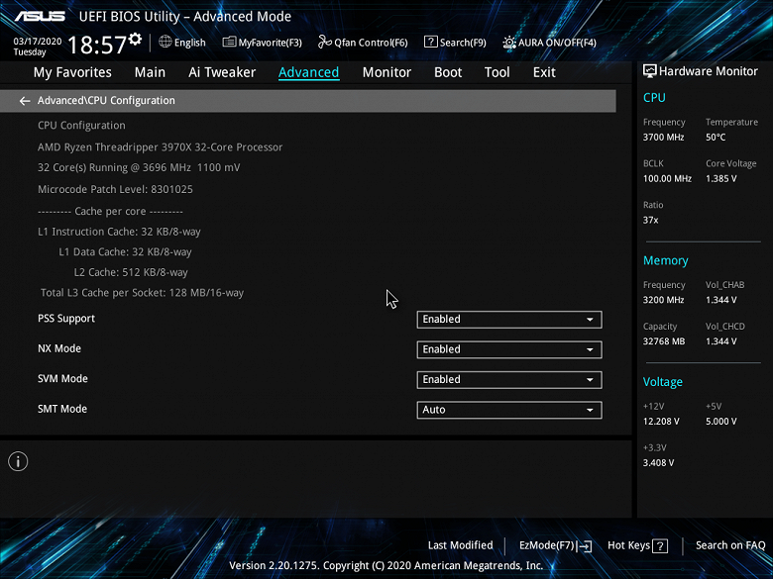773x579 pixels.
Task: Click the 3200 MHz memory frequency value
Action: pos(664,300)
